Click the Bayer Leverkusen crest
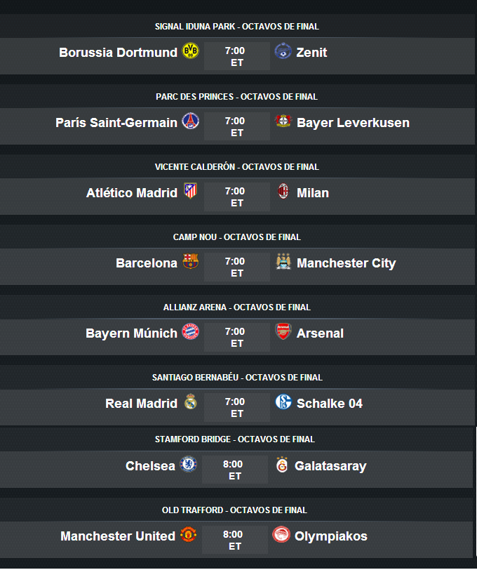 (x=283, y=121)
